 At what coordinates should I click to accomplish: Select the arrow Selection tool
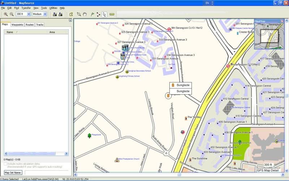click(x=104, y=14)
